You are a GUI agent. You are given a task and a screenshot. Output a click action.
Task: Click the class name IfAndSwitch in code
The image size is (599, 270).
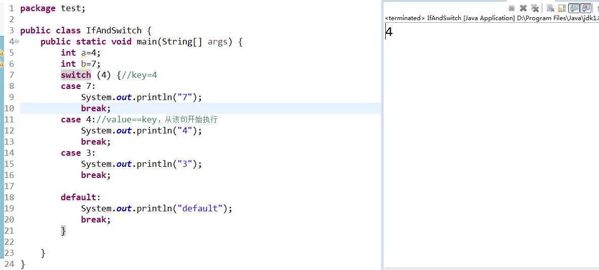(x=113, y=30)
